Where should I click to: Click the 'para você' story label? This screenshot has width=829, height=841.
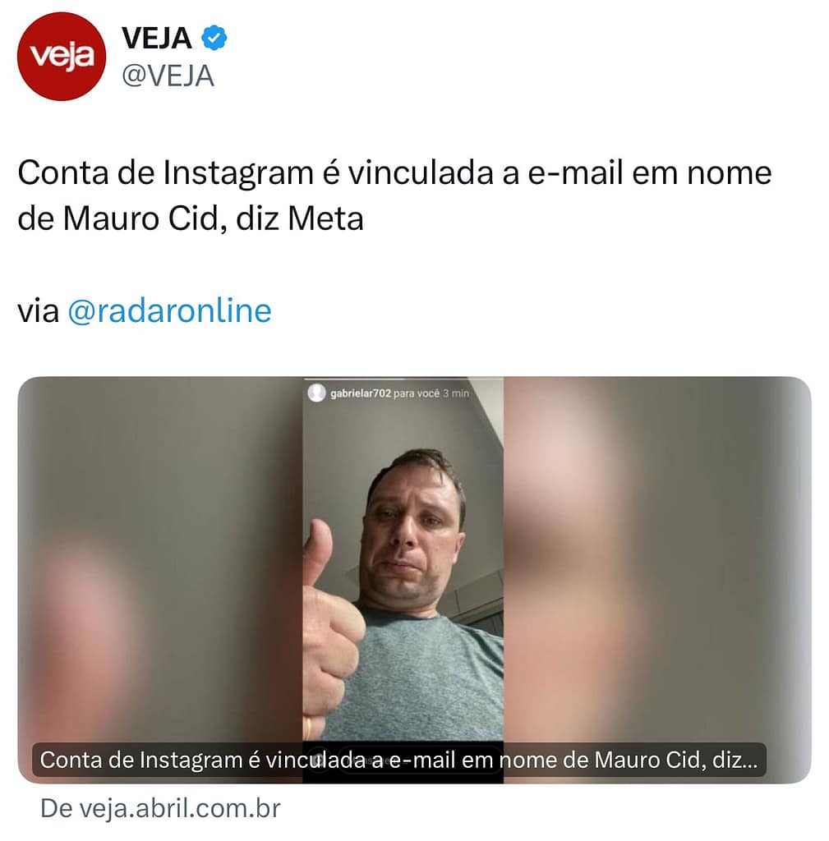(x=417, y=393)
